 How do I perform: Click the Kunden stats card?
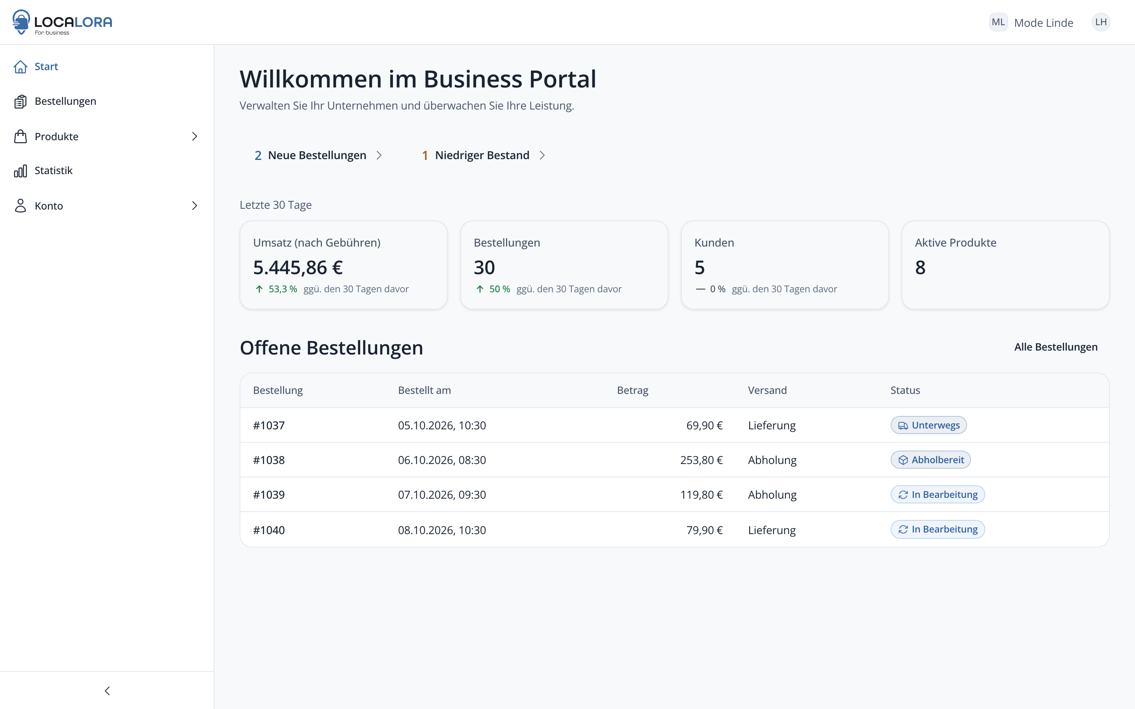click(x=785, y=265)
